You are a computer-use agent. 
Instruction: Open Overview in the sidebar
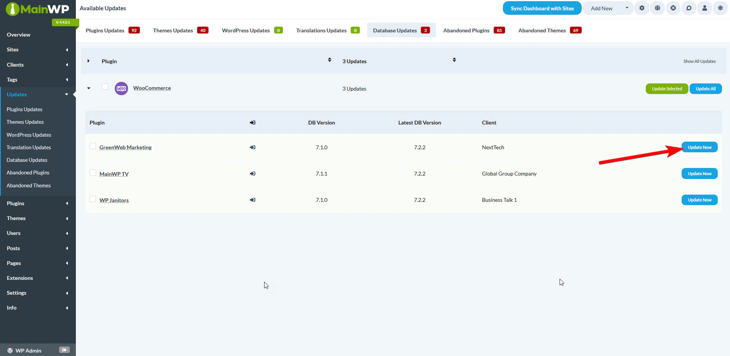coord(18,35)
